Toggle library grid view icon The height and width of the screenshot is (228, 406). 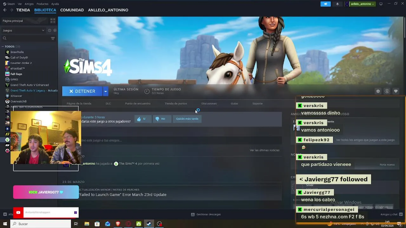point(53,21)
